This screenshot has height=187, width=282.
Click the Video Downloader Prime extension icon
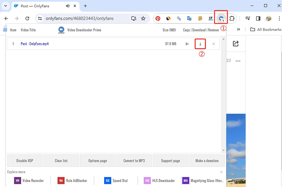(x=221, y=18)
